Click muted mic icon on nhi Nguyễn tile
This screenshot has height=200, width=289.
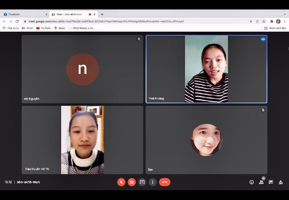coord(139,39)
